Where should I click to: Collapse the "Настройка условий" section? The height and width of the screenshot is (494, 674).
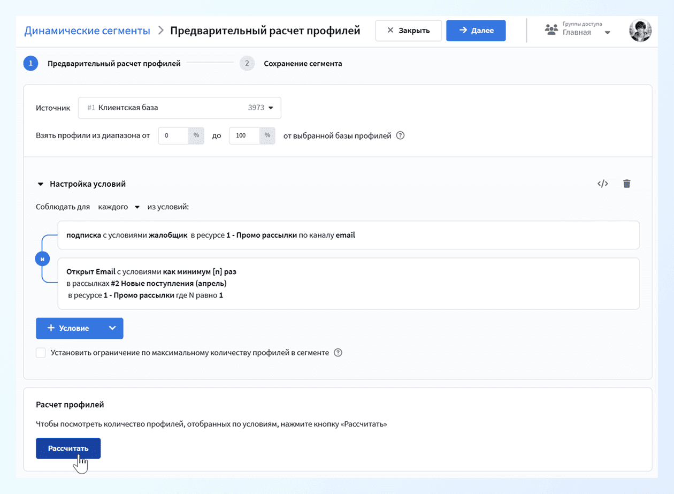(x=41, y=183)
